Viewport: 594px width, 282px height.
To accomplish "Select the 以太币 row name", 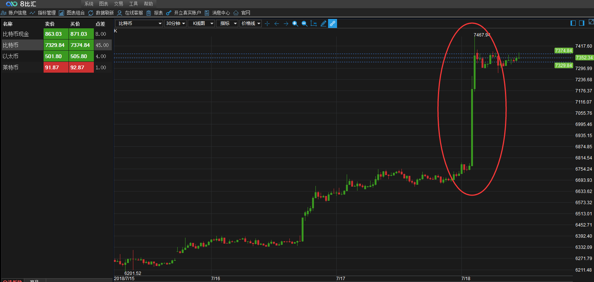I will [x=10, y=56].
